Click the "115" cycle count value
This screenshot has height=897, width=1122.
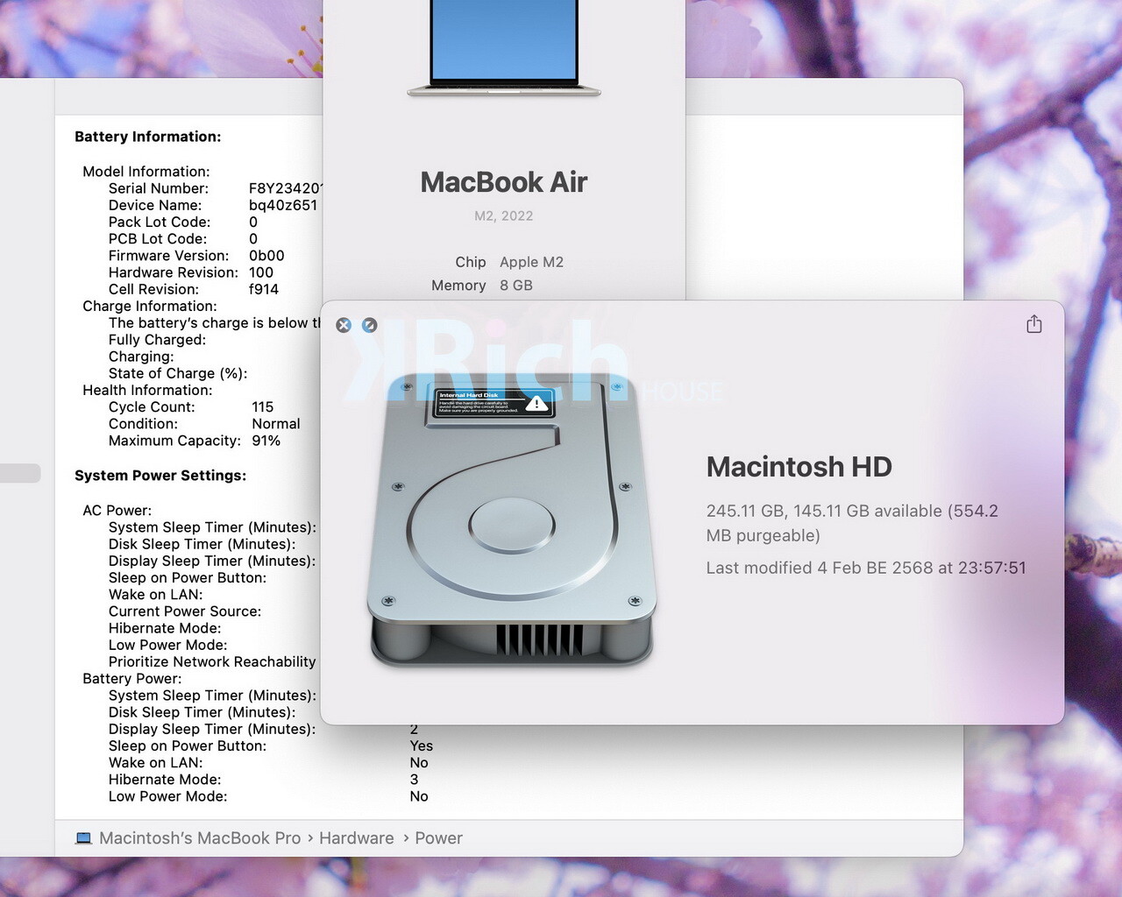(263, 407)
